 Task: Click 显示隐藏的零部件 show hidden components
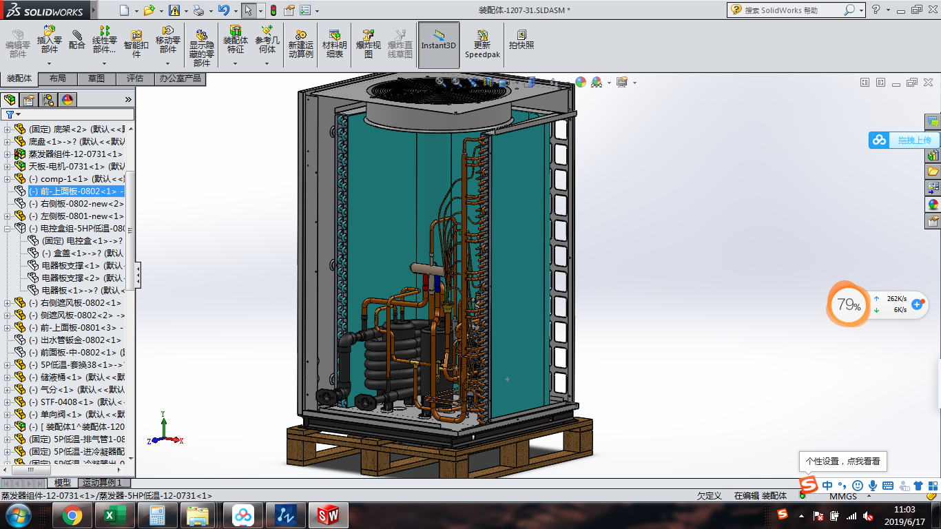(202, 47)
